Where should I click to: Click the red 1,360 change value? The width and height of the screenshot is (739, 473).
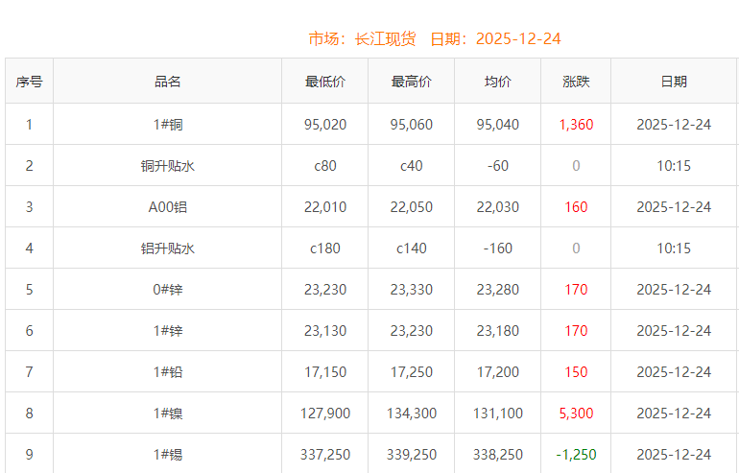tap(576, 125)
